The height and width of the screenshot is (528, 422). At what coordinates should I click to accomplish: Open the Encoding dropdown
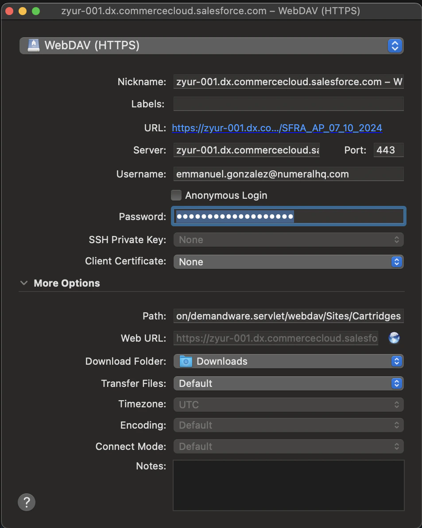[x=288, y=426]
